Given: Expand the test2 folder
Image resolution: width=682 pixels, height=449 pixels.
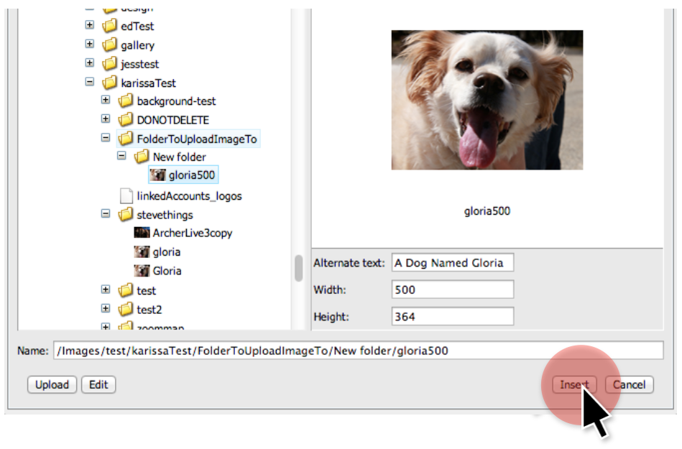Looking at the screenshot, I should coord(106,309).
